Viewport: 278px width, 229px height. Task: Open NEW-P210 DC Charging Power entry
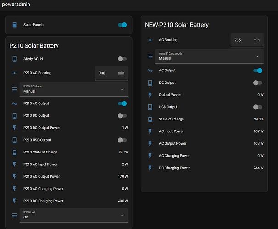pos(204,168)
